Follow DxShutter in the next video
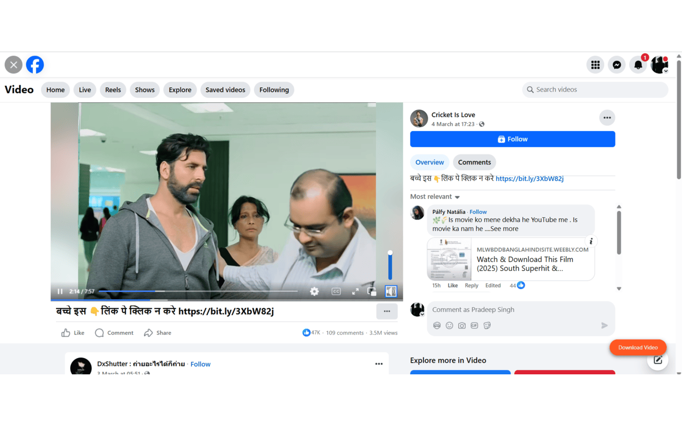682x426 pixels. point(200,364)
